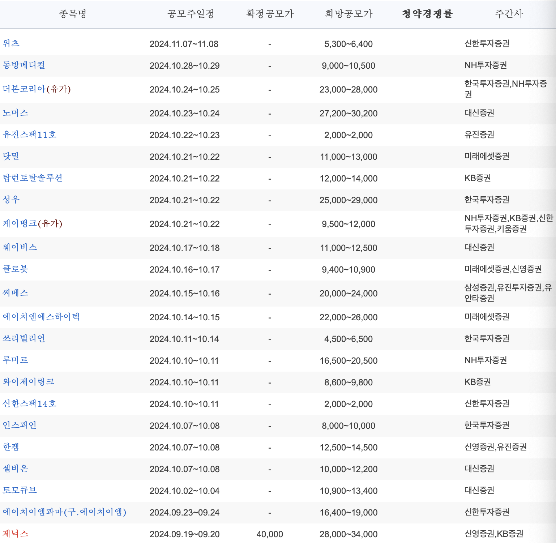Select the date 2024.10.22~10.23
Viewport: 556px width, 543px height.
click(185, 135)
